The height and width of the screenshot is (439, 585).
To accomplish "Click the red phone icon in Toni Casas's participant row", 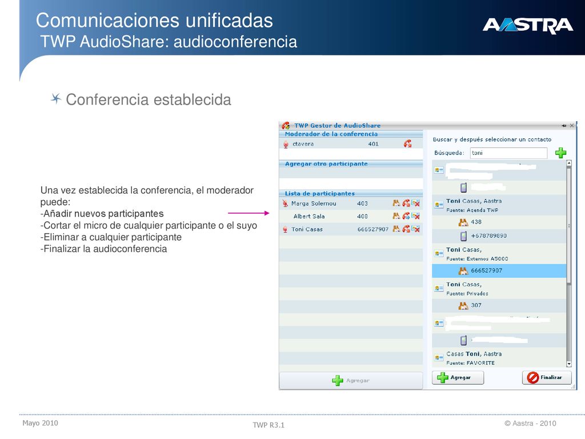I will point(406,229).
